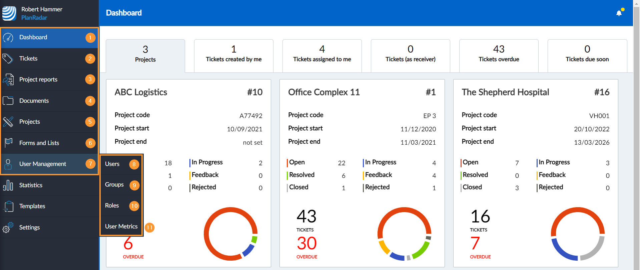Click the Documents folder icon
640x270 pixels.
click(x=8, y=101)
